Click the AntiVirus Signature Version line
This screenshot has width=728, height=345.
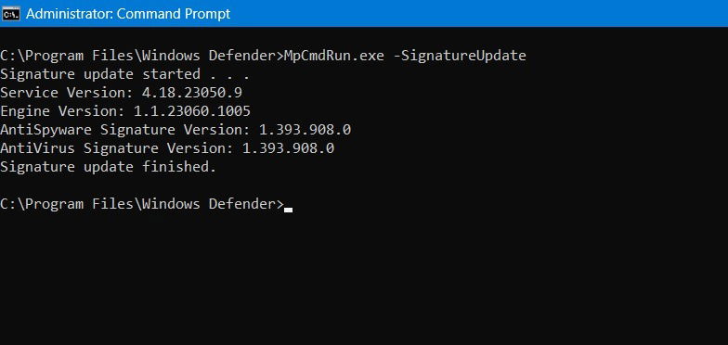(167, 148)
